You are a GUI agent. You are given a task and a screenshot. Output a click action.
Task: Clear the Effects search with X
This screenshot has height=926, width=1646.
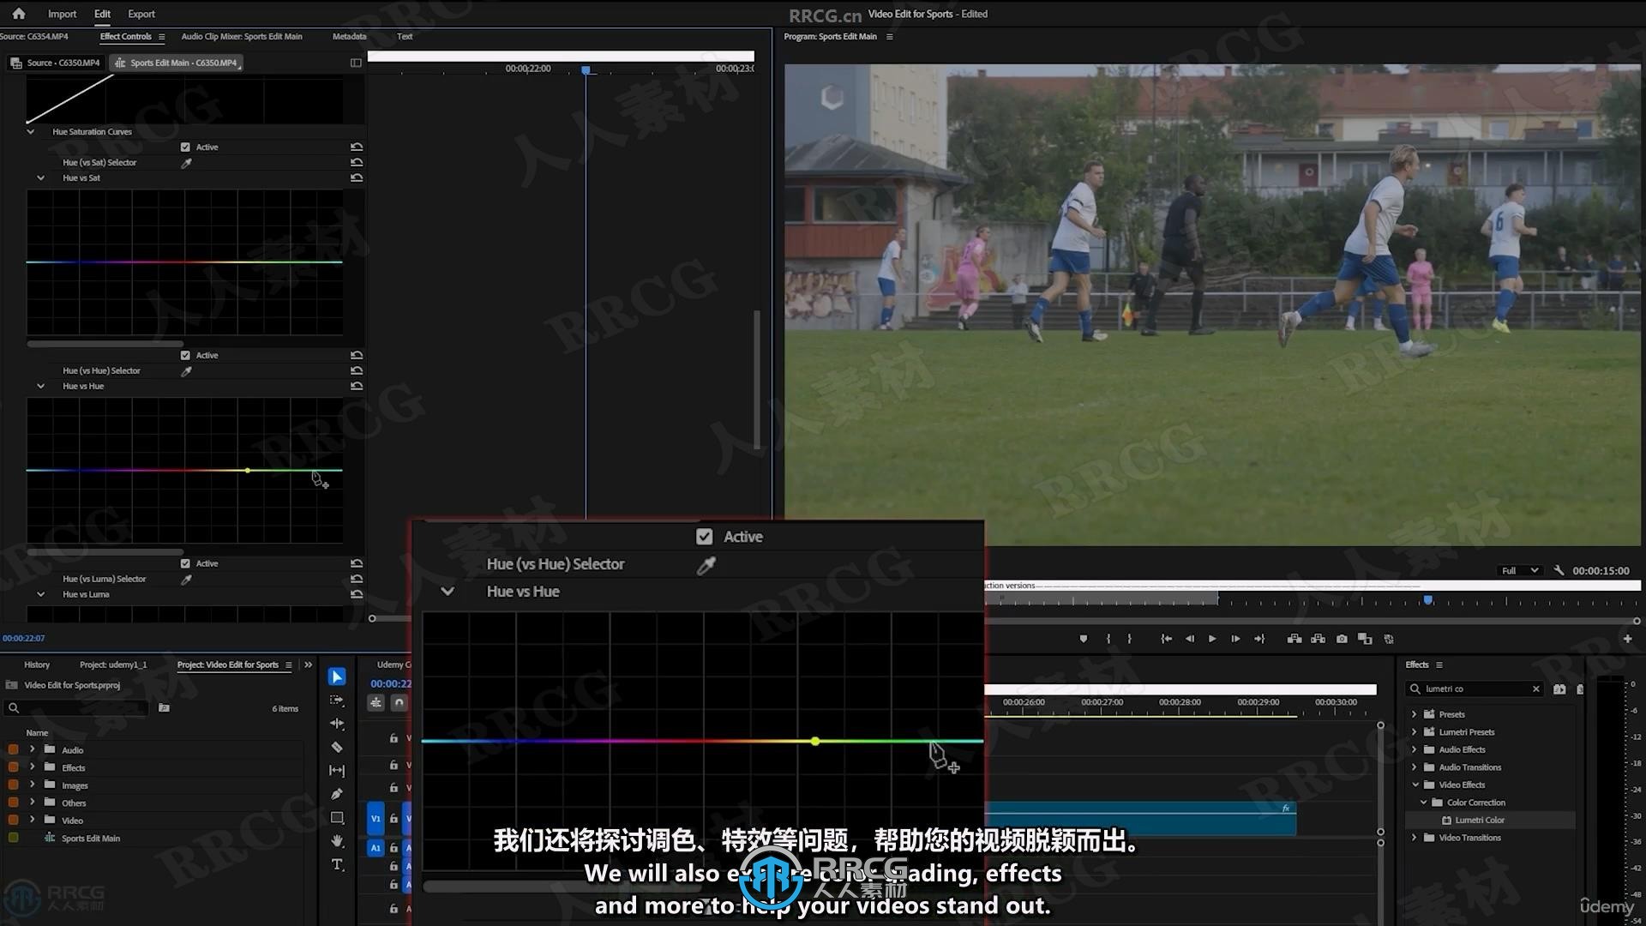1535,689
